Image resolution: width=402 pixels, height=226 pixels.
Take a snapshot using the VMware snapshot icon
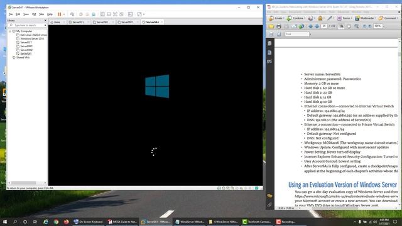coord(81,14)
